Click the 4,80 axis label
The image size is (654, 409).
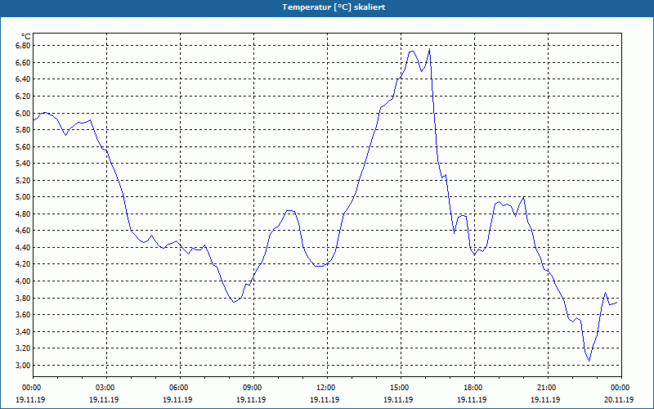pos(24,213)
